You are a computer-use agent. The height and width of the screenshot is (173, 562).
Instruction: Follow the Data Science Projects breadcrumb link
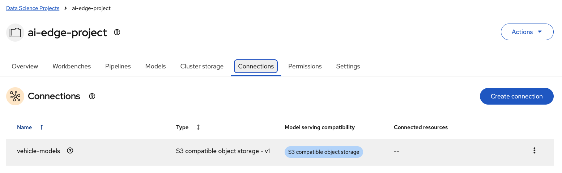coord(33,8)
